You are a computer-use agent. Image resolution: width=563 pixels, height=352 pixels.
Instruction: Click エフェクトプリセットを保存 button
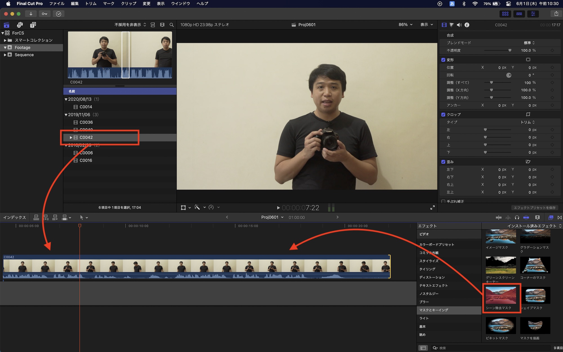pos(534,208)
